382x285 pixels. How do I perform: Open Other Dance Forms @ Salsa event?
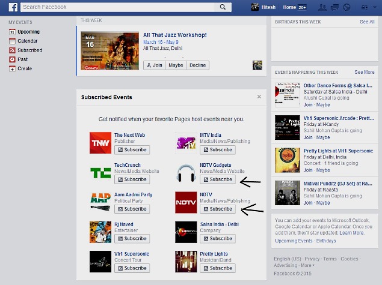tap(337, 86)
